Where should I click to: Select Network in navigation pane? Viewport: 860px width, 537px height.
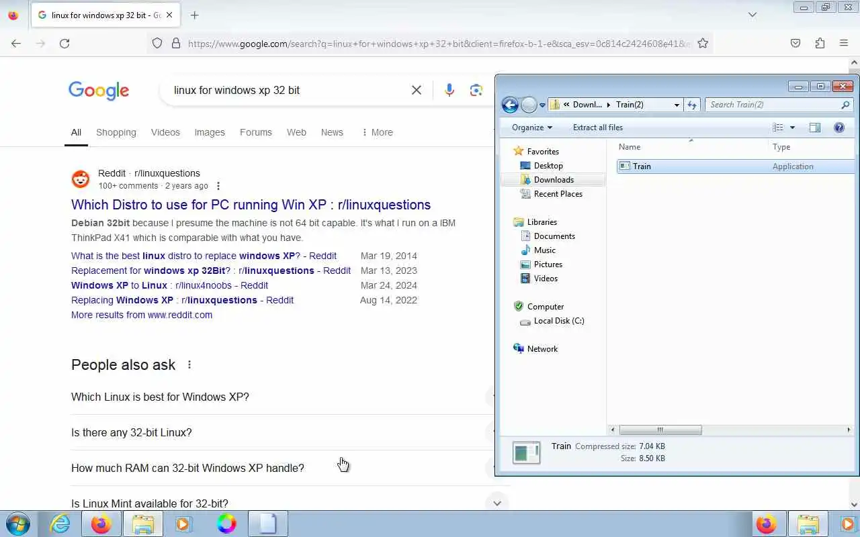(542, 349)
